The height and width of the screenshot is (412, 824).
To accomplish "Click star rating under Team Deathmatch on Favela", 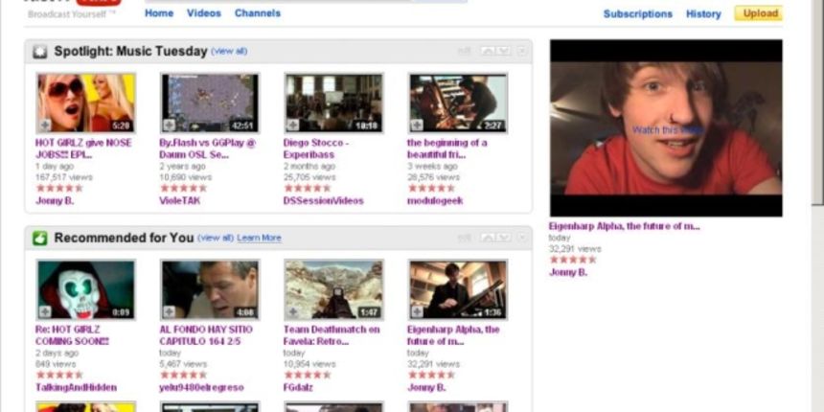I will [308, 375].
